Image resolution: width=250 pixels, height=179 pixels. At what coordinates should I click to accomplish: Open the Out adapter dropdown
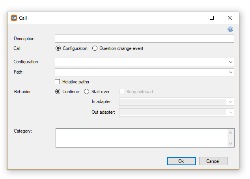pyautogui.click(x=231, y=113)
